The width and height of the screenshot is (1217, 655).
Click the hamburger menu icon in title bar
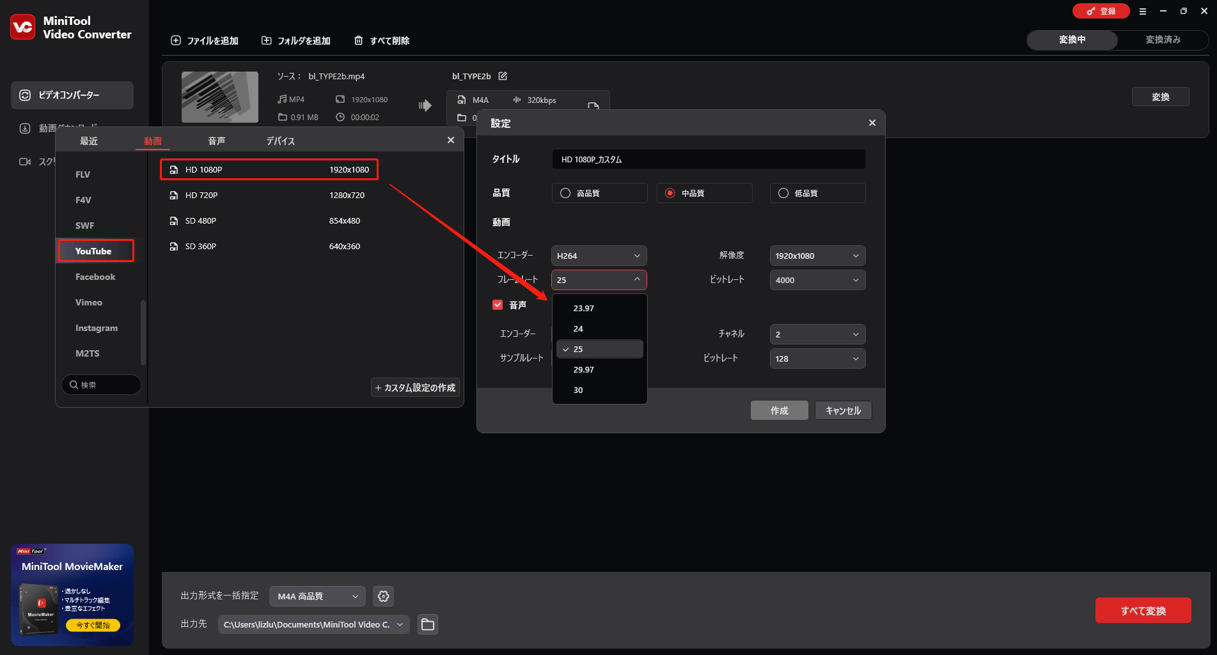(1143, 12)
